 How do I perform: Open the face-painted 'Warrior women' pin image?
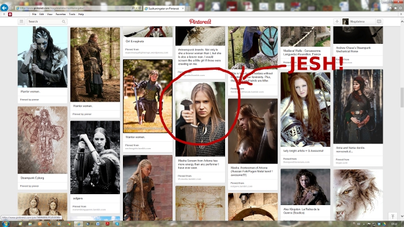tap(43, 57)
